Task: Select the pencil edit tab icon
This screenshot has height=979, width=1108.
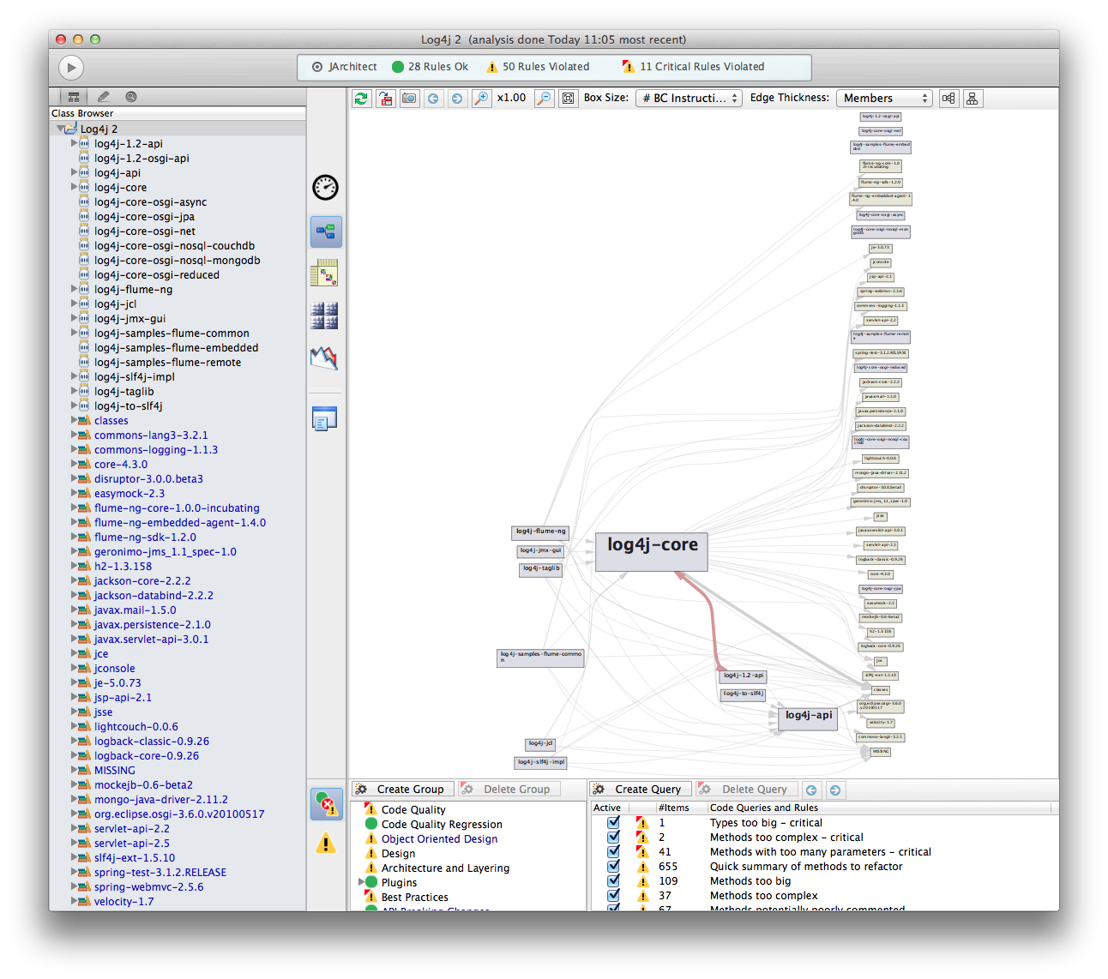Action: pos(104,97)
